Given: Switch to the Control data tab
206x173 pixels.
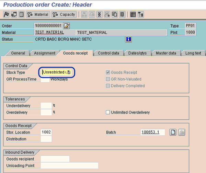Looking at the screenshot, I should pos(108,53).
